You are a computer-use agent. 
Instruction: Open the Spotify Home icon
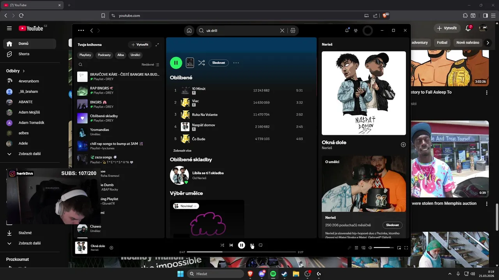tap(189, 30)
